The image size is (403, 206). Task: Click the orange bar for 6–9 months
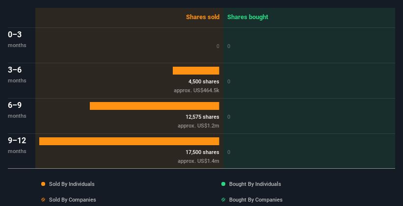click(155, 106)
